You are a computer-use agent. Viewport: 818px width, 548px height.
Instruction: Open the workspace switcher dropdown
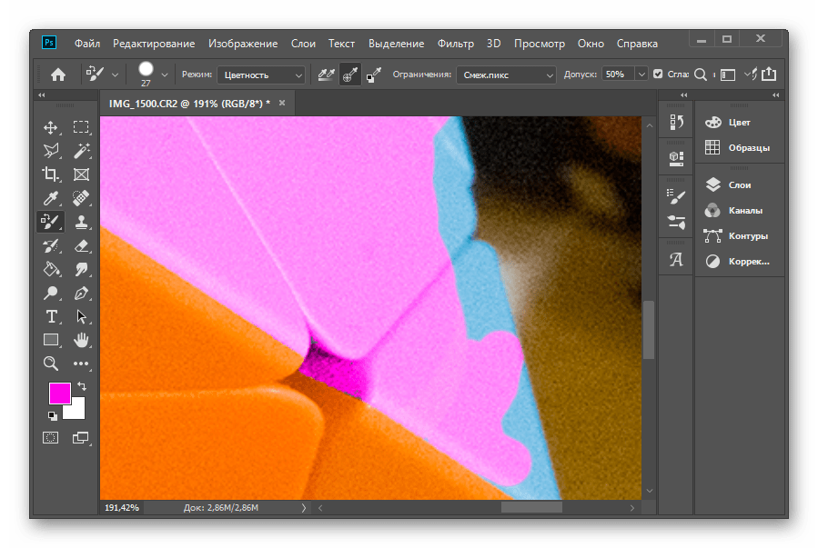[x=728, y=75]
